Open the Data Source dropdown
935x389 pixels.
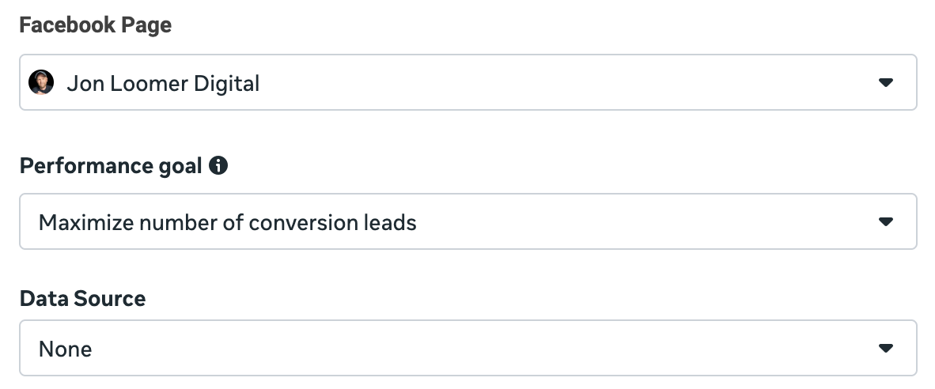(x=467, y=349)
